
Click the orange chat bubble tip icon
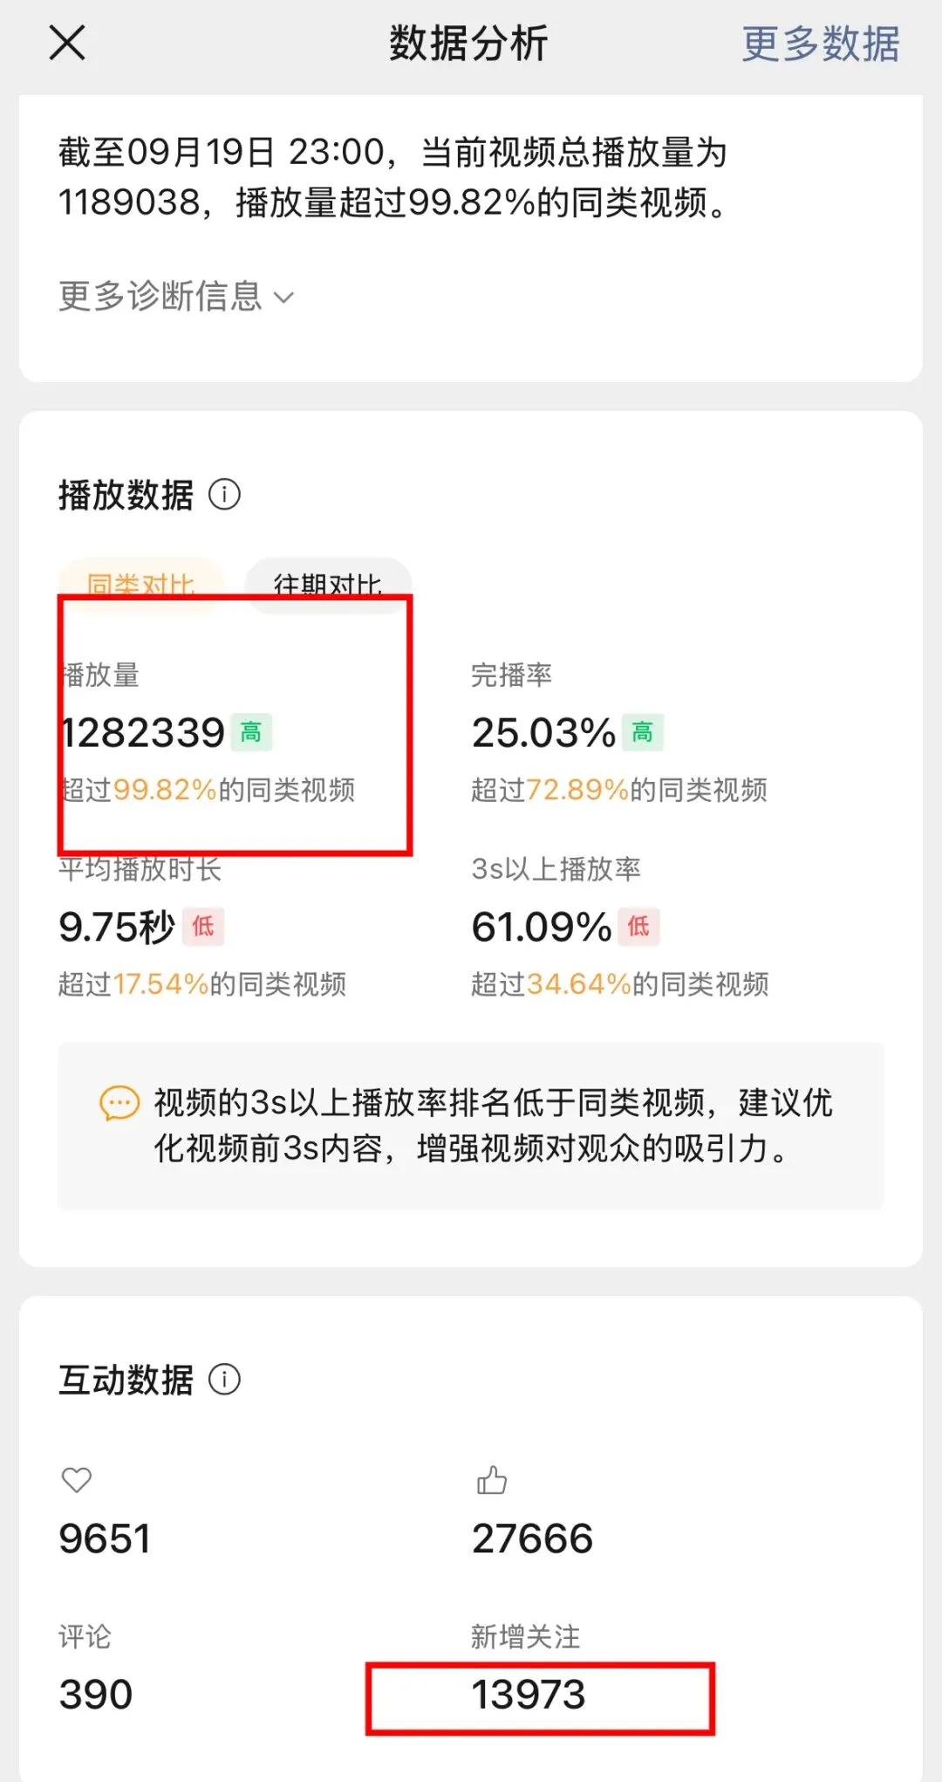tap(119, 1103)
